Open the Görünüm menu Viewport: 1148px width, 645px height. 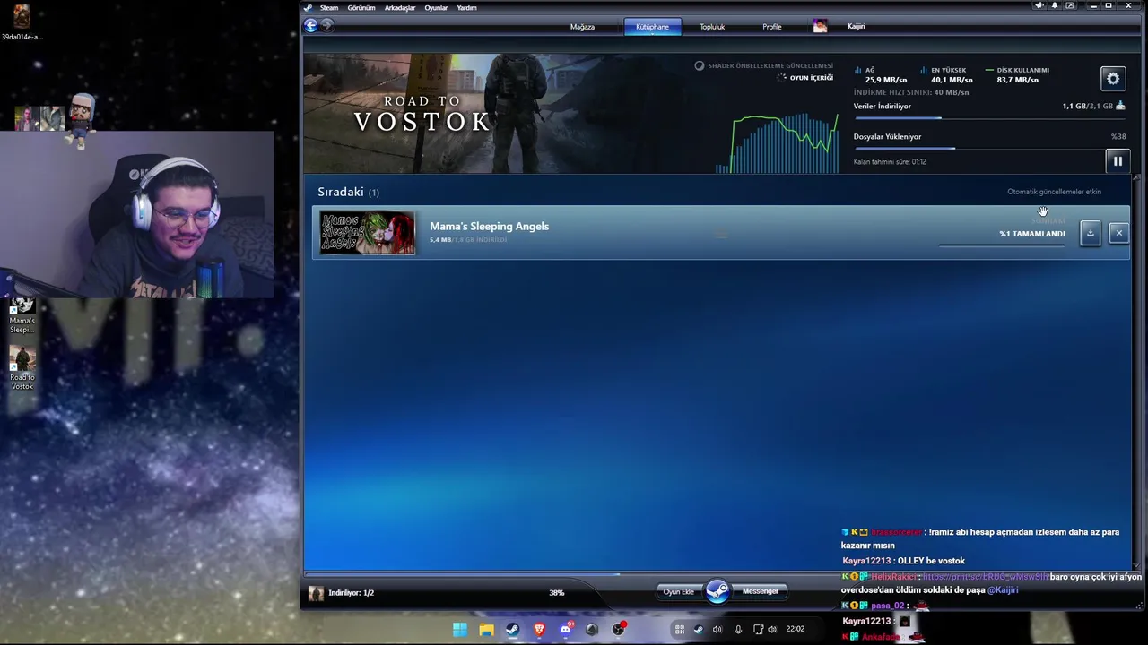361,7
